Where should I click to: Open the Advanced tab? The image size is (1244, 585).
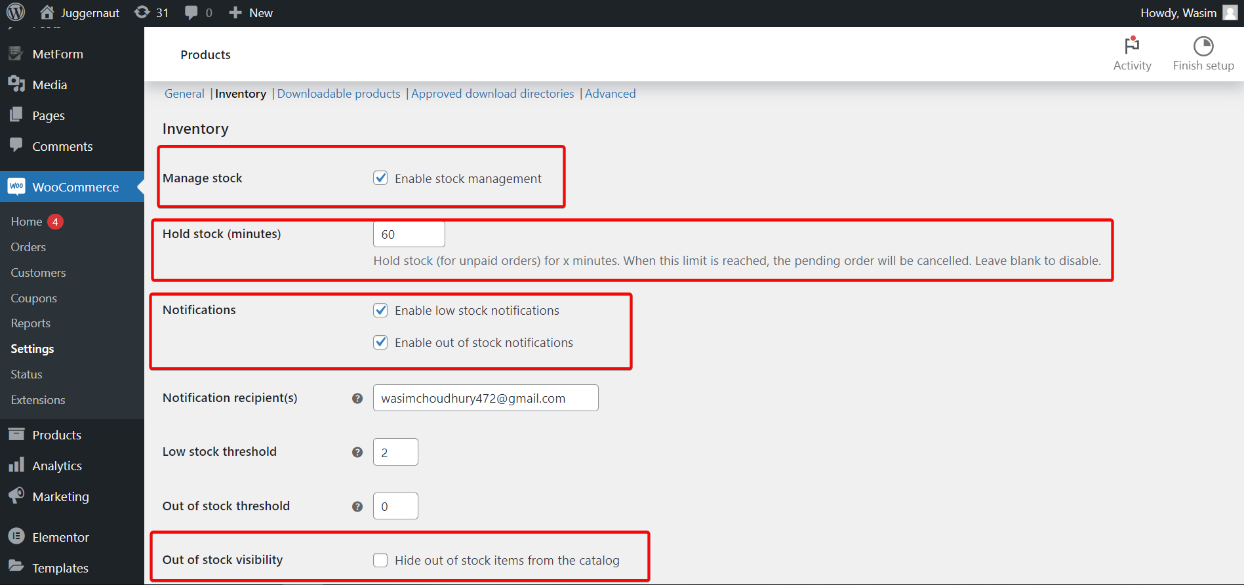(x=610, y=94)
